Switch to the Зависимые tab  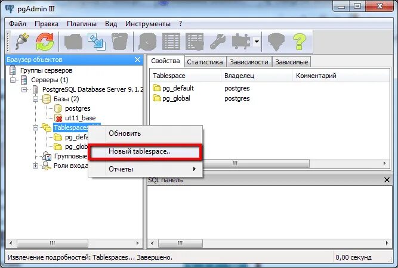click(292, 62)
